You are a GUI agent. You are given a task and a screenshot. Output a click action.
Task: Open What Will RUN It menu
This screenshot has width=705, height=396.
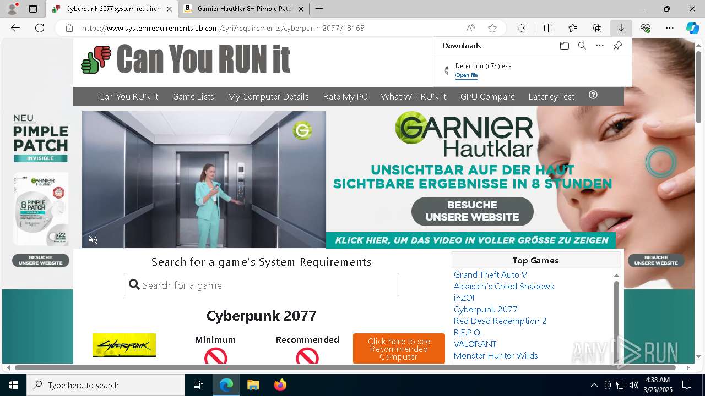[414, 96]
